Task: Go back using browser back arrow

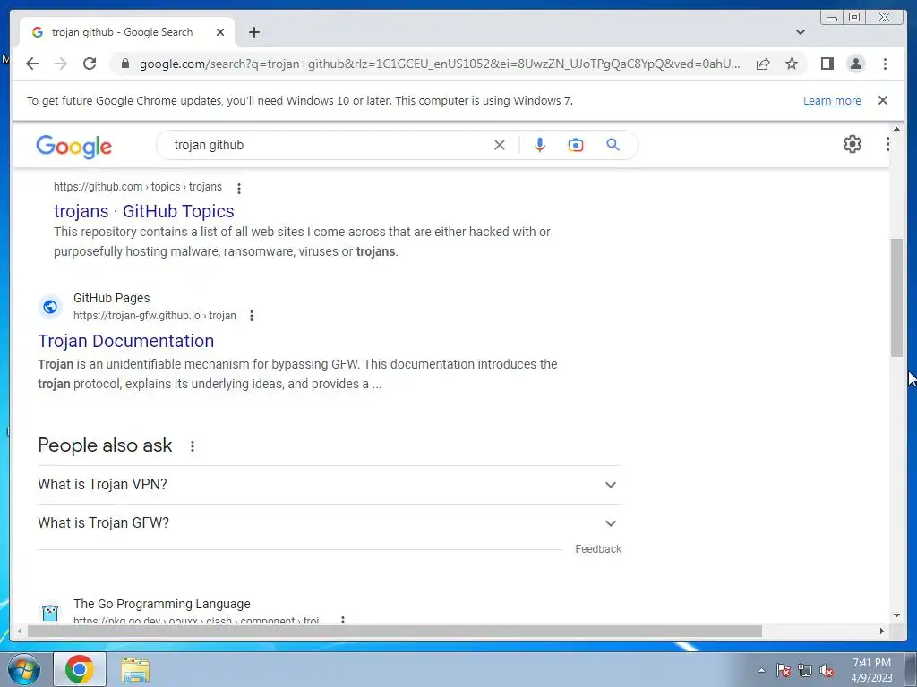Action: coord(32,64)
